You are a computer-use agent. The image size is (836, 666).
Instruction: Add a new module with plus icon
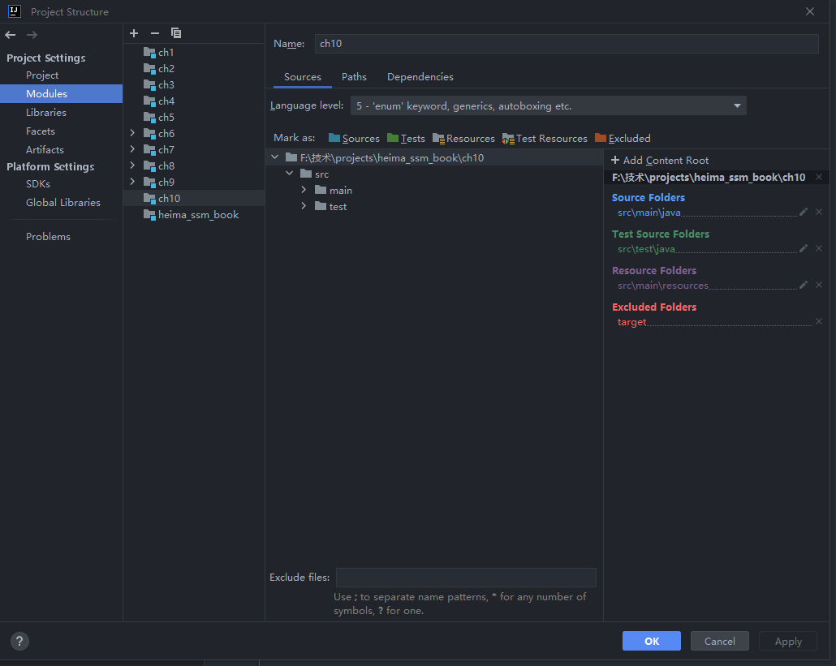(134, 33)
